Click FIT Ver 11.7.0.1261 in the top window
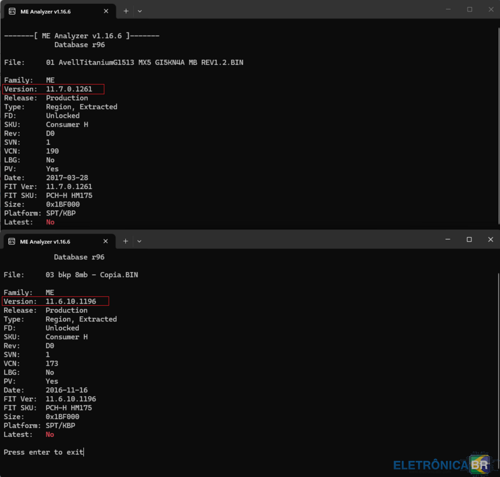 69,186
